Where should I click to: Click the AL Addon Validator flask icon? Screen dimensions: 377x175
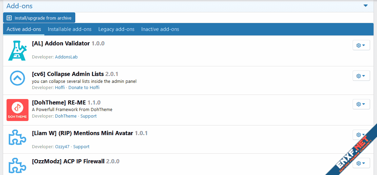click(17, 51)
